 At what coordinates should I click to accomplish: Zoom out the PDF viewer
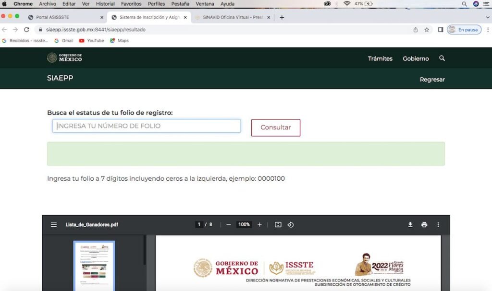(x=228, y=224)
